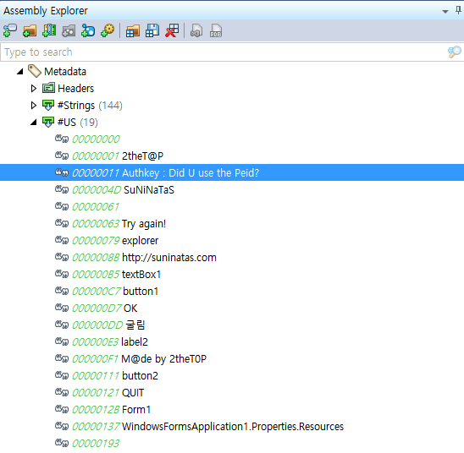
Task: Click the Metadata tag icon
Action: [35, 71]
